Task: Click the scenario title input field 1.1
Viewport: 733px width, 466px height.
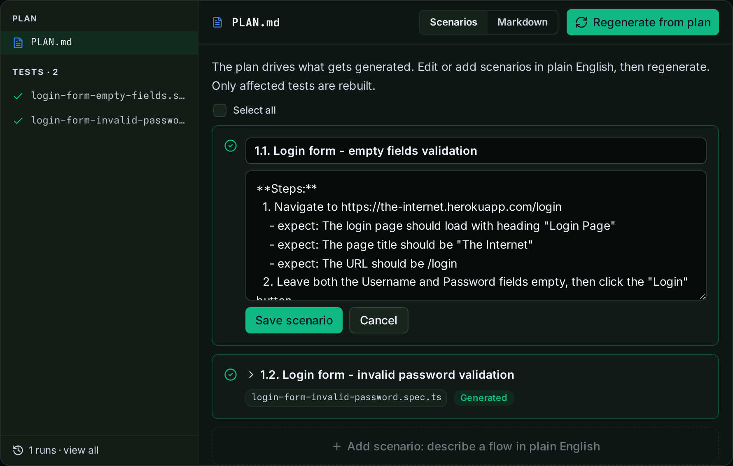Action: (476, 151)
